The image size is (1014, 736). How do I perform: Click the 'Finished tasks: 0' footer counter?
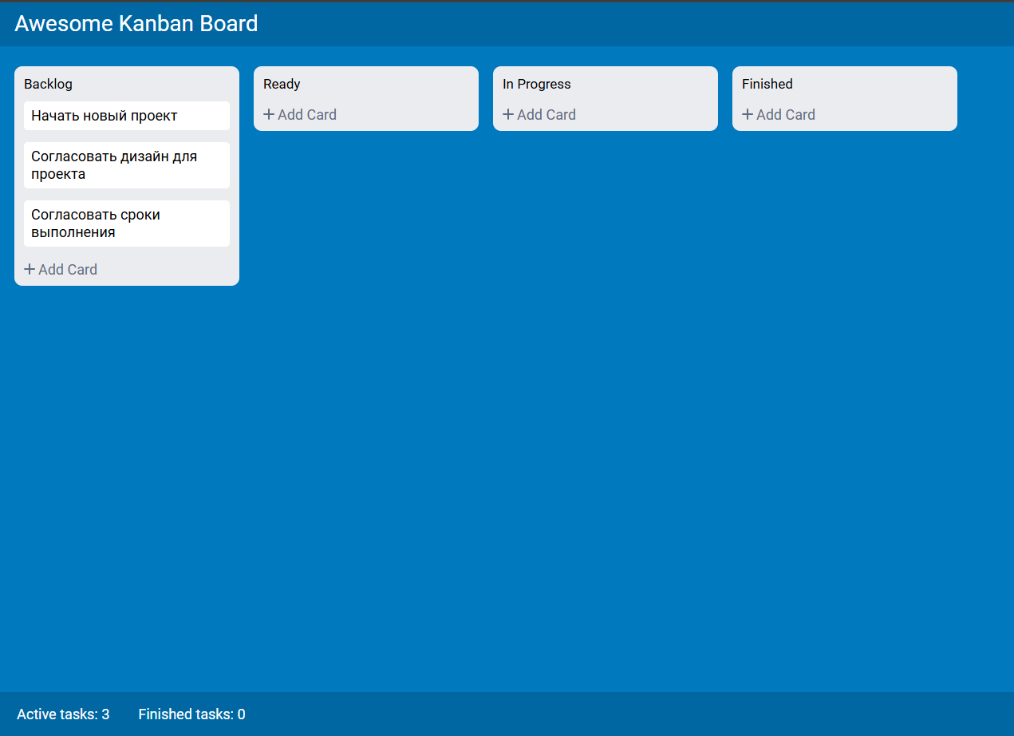tap(191, 714)
